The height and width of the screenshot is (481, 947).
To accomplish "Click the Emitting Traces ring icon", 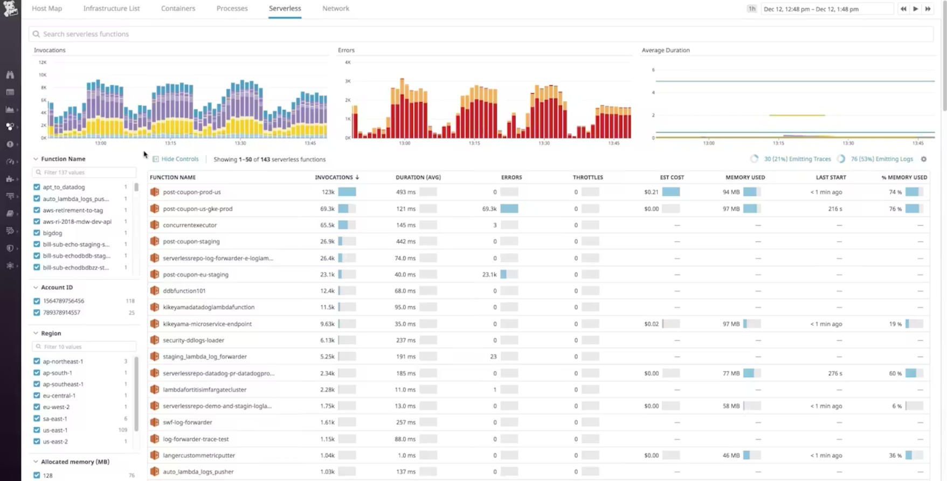I will point(754,159).
